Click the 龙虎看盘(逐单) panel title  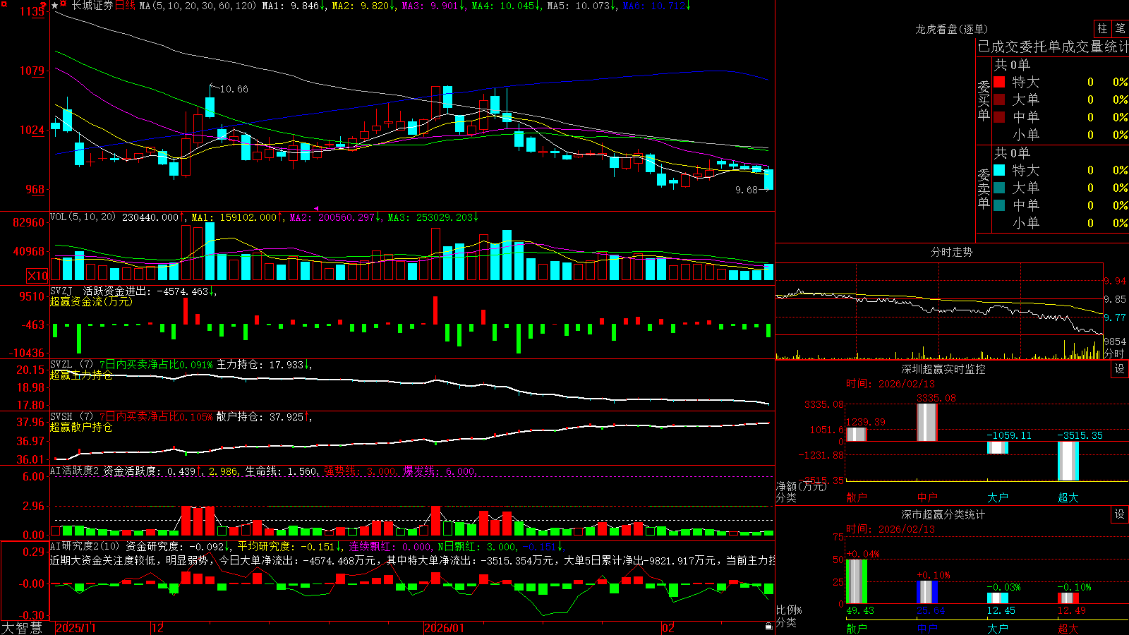(951, 29)
